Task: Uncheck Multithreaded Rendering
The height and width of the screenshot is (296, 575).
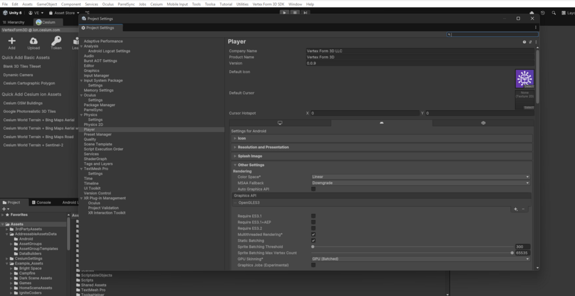Action: coord(313,234)
